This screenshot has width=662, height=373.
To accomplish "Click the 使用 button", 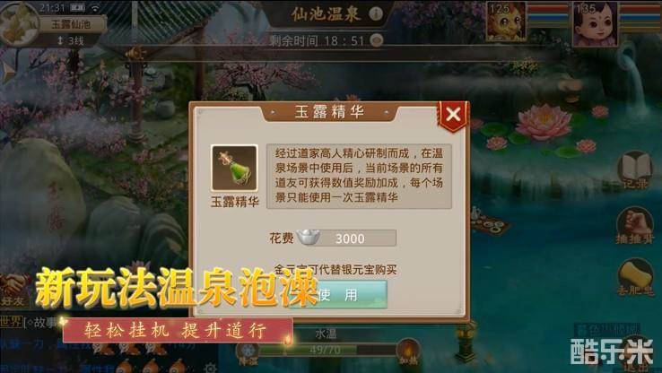I will (338, 294).
